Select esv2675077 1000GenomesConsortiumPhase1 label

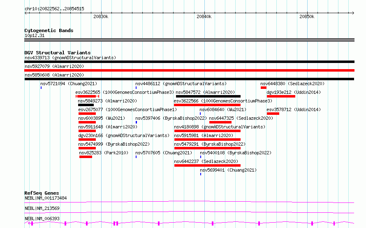pyautogui.click(x=127, y=109)
